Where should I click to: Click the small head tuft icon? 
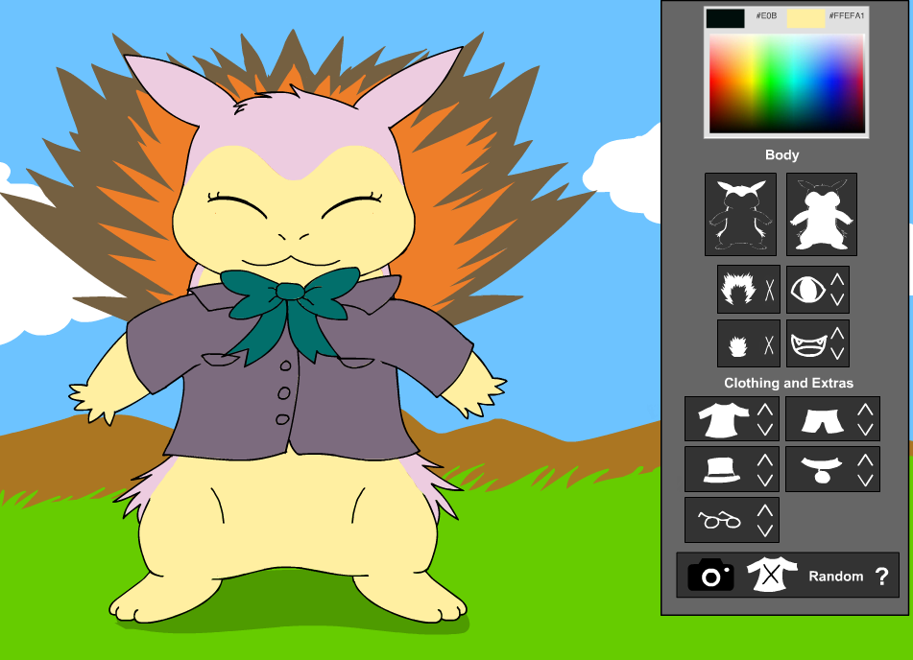click(x=737, y=345)
